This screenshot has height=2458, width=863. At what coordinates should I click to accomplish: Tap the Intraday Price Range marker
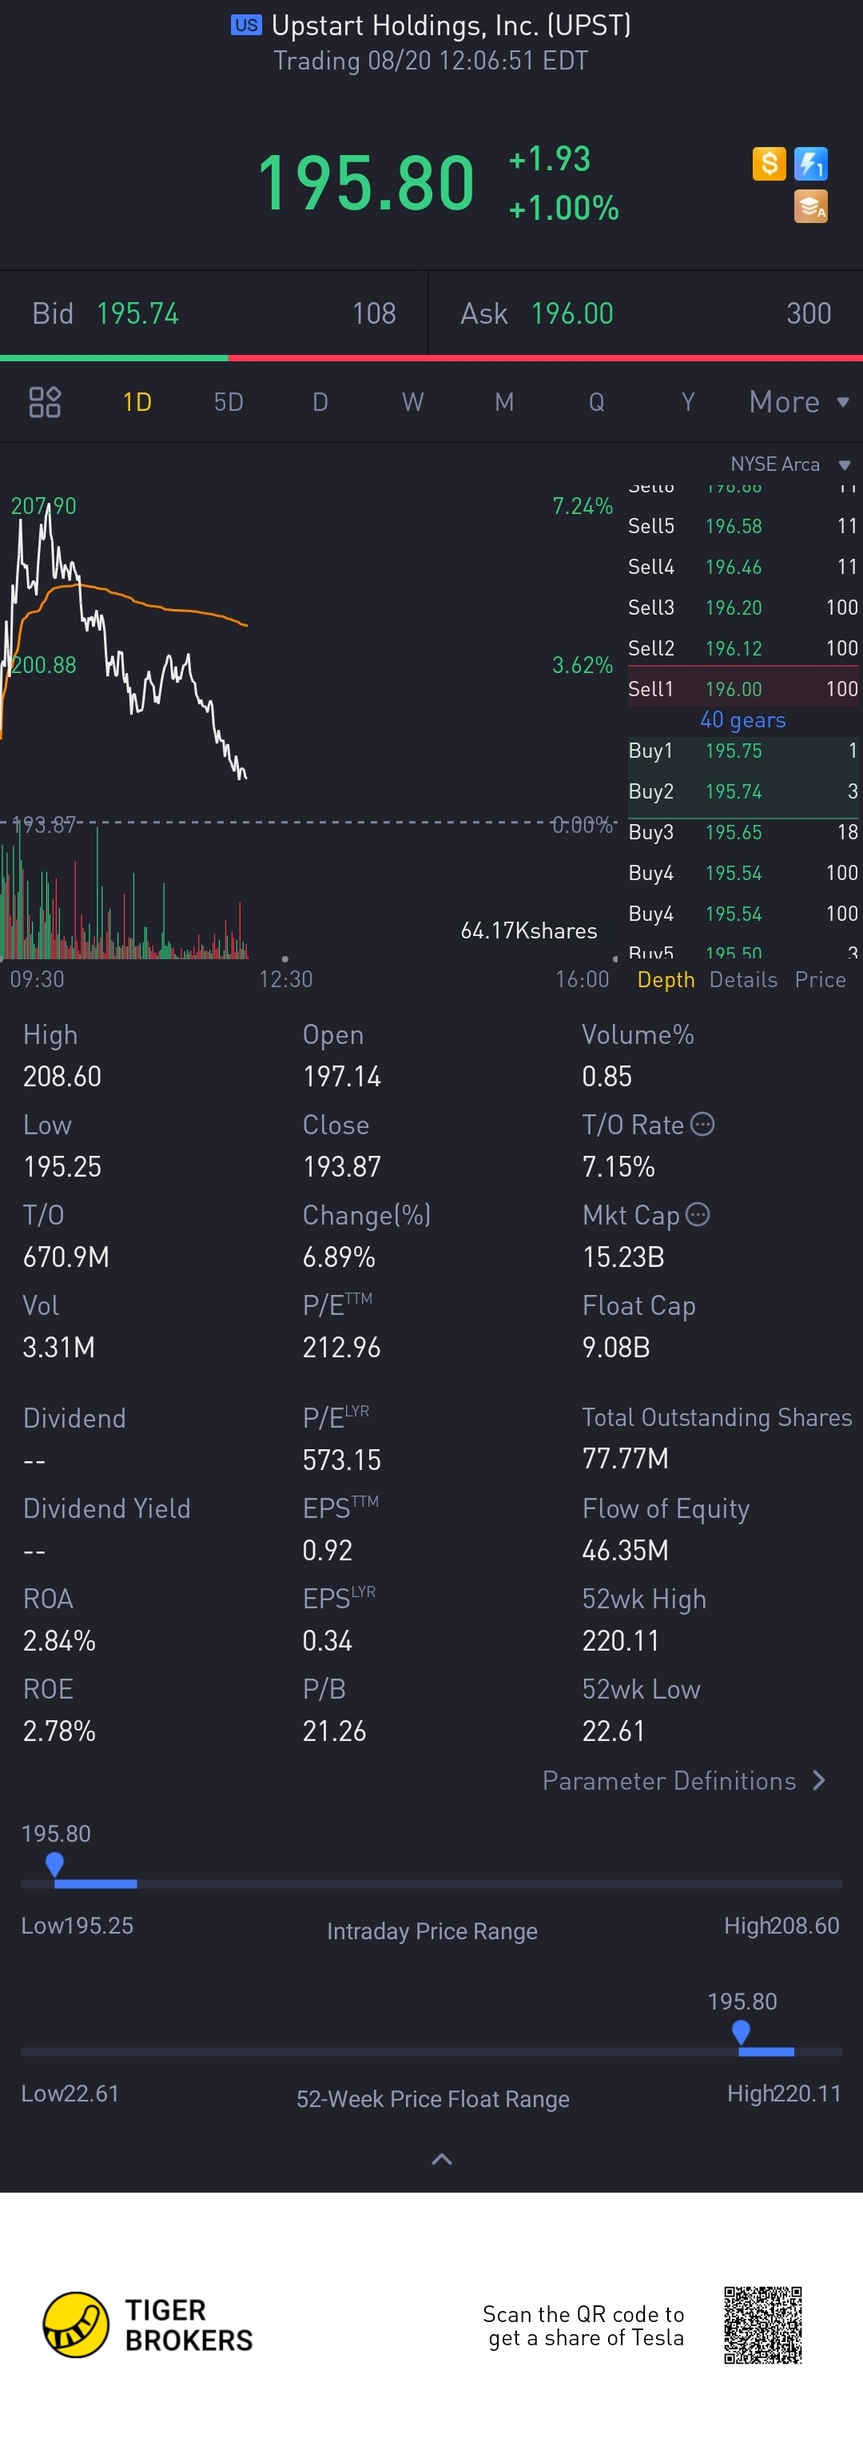click(54, 1863)
